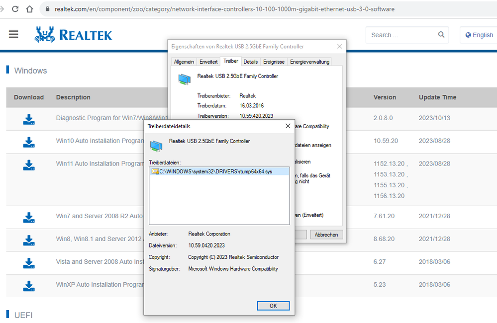Click Win10 Auto Installation Program description
497x323 pixels.
coord(100,141)
